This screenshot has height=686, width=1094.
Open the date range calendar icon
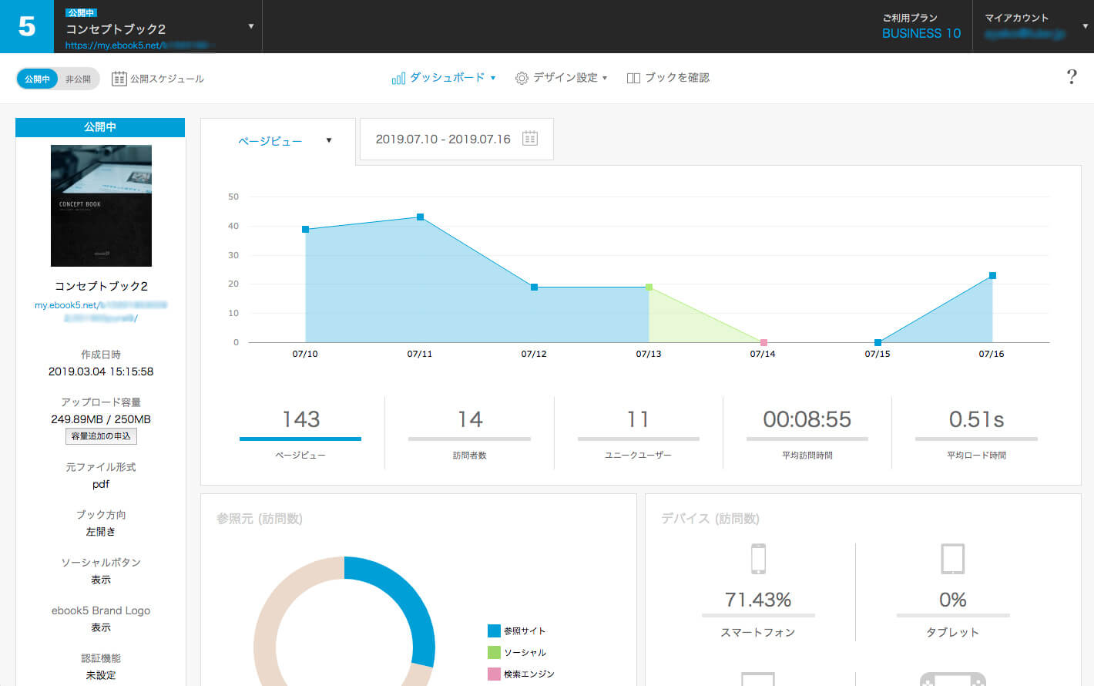(530, 139)
